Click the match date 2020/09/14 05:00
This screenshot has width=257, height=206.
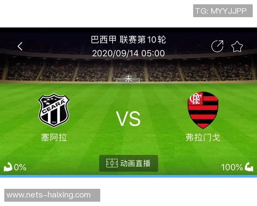click(128, 53)
